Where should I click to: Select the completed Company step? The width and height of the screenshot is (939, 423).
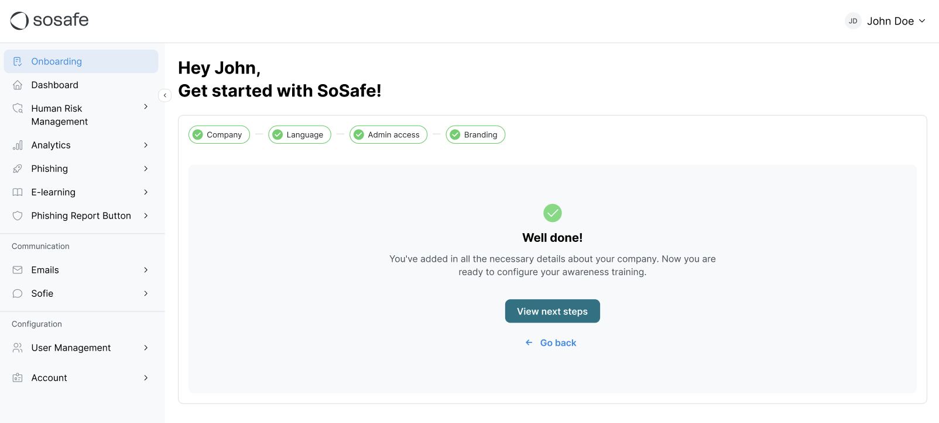[x=219, y=135]
